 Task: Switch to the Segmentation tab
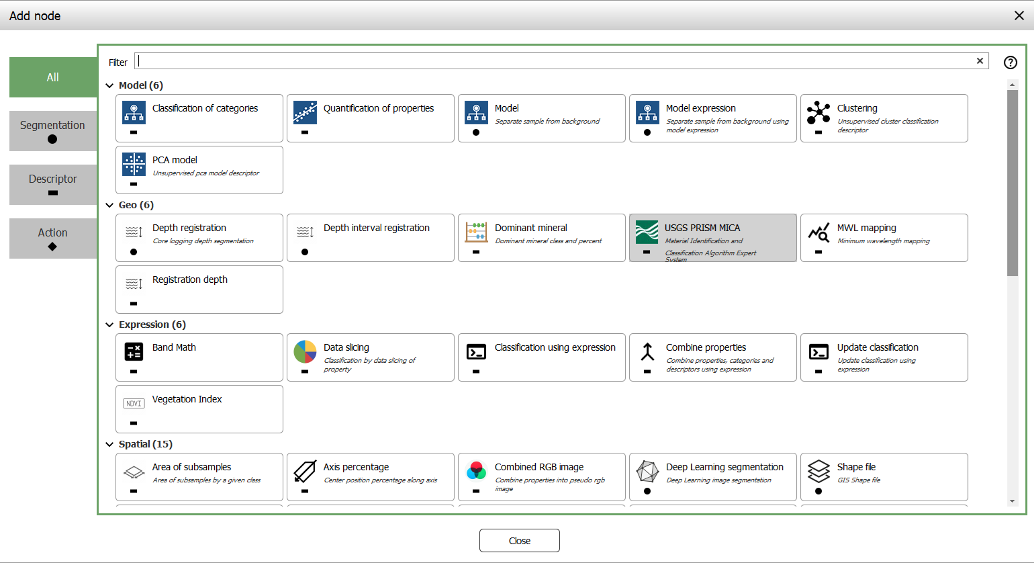[53, 130]
